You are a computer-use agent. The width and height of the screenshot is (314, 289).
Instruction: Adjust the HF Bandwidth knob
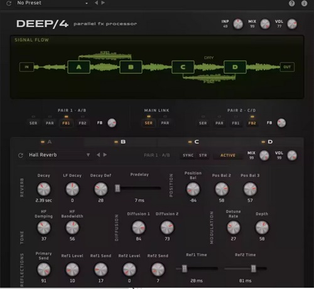pos(72,227)
